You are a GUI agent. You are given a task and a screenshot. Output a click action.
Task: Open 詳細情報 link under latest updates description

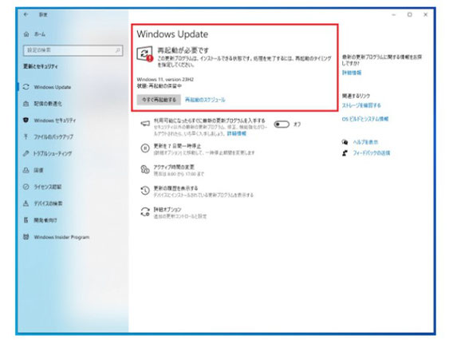(x=237, y=133)
